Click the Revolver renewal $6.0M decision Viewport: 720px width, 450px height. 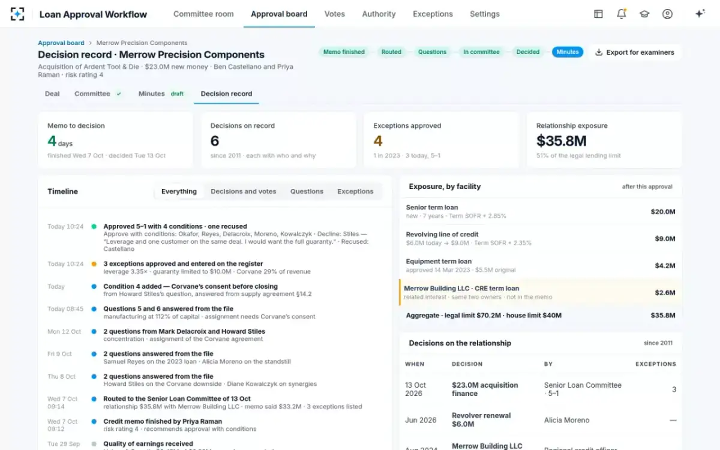(481, 420)
